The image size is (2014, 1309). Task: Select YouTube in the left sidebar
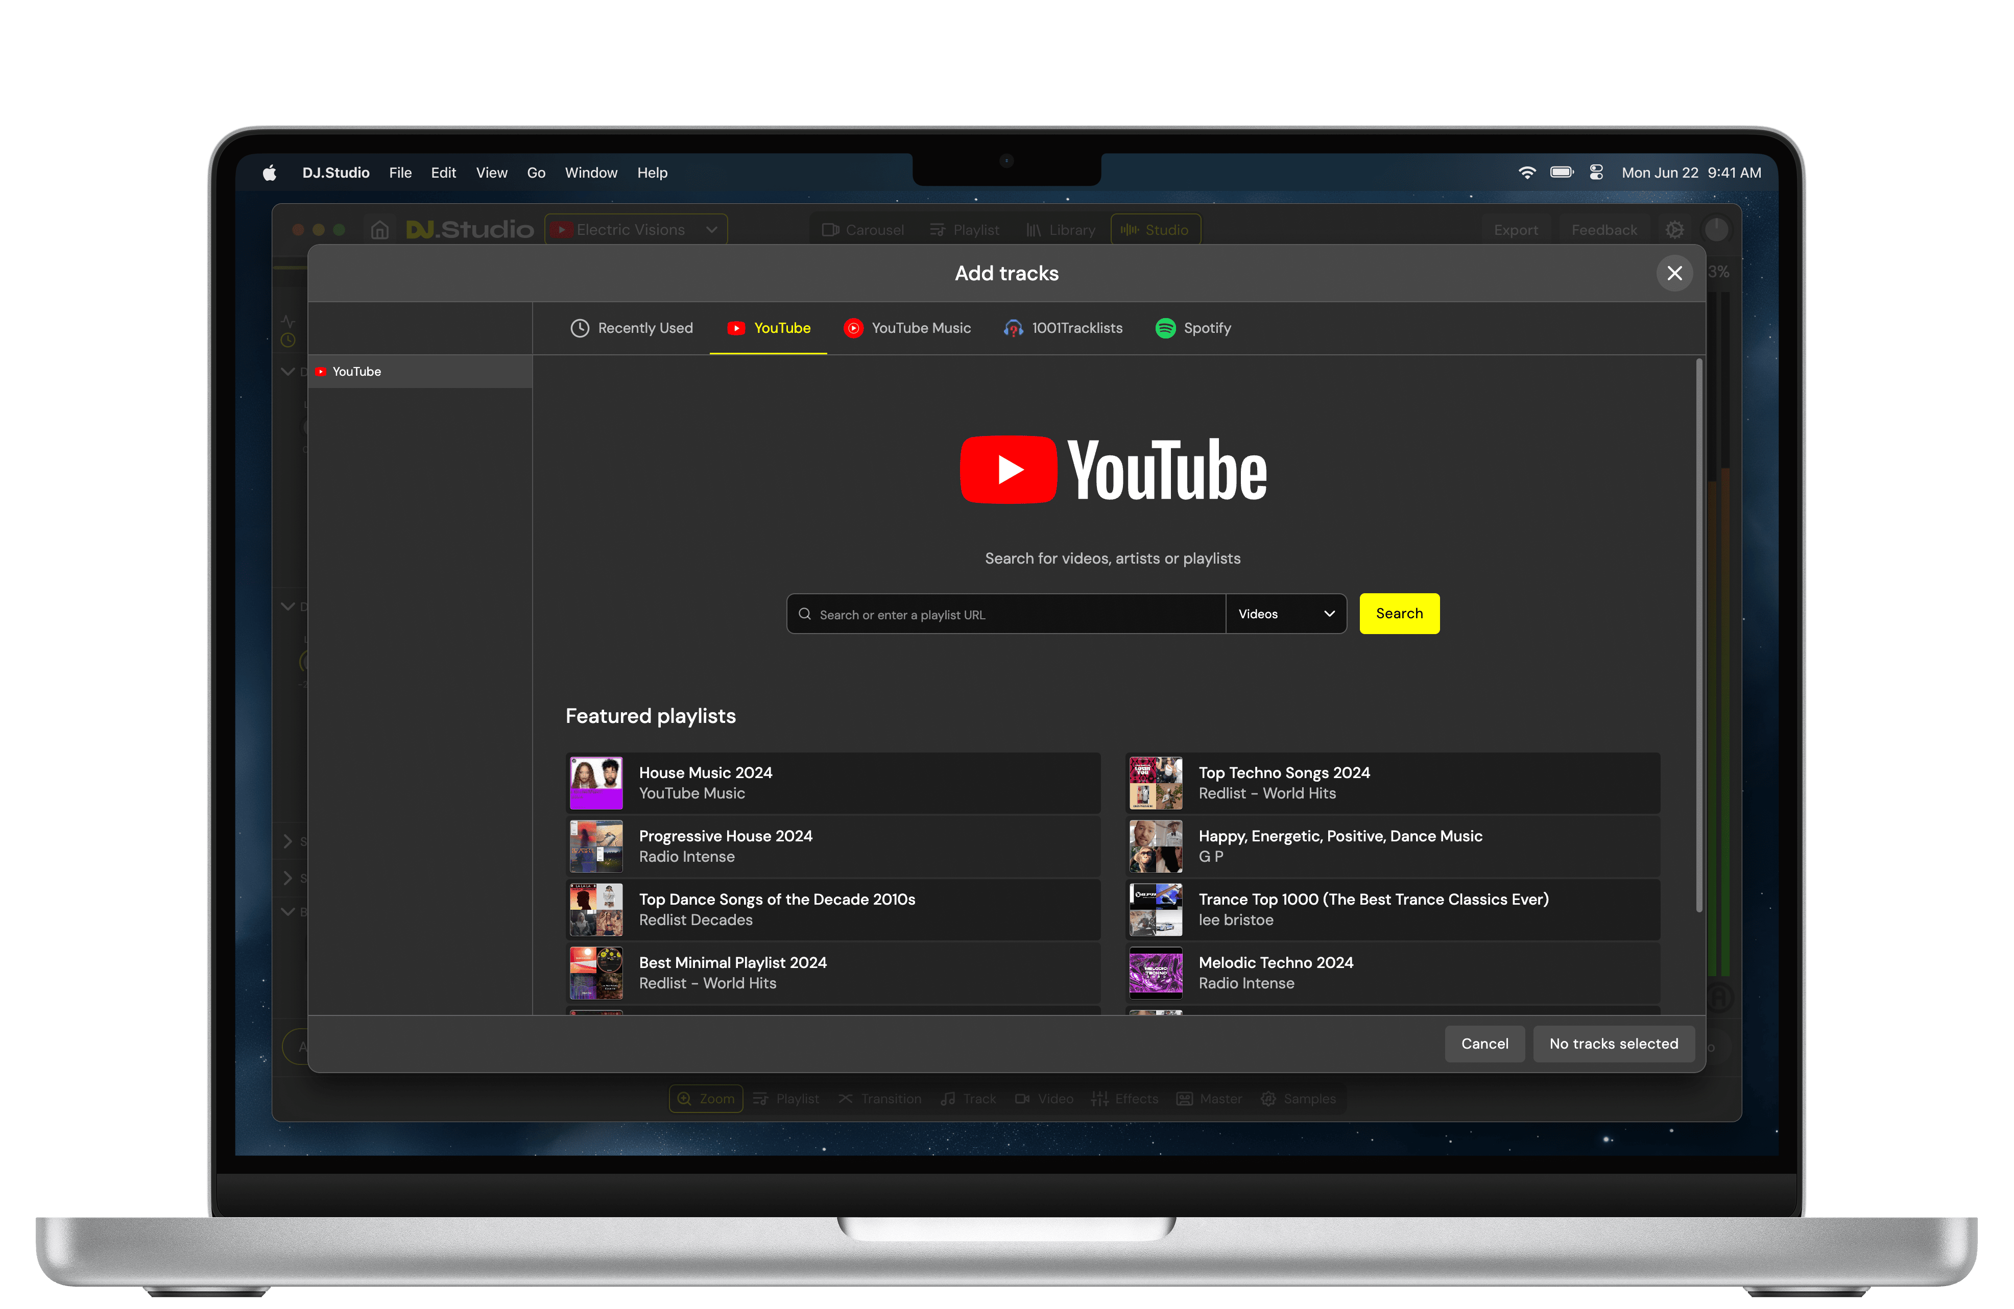coord(420,372)
